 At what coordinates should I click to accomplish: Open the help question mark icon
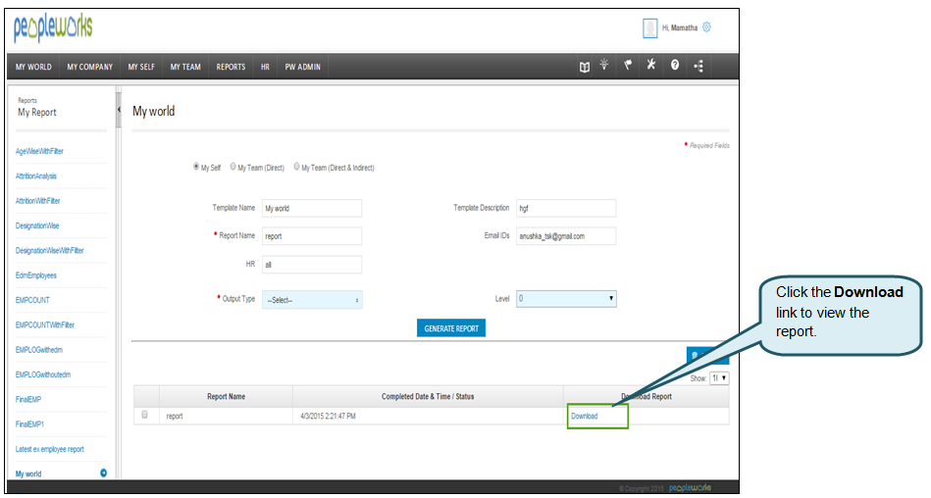pos(675,67)
